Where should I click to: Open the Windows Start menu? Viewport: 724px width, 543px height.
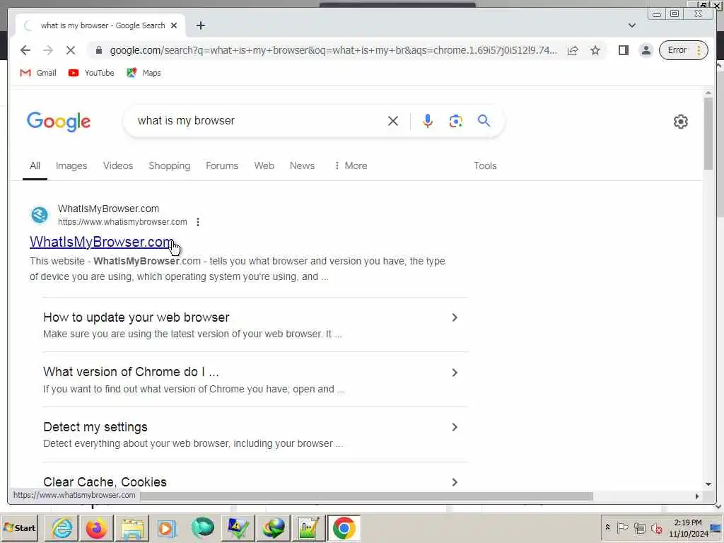(x=19, y=527)
